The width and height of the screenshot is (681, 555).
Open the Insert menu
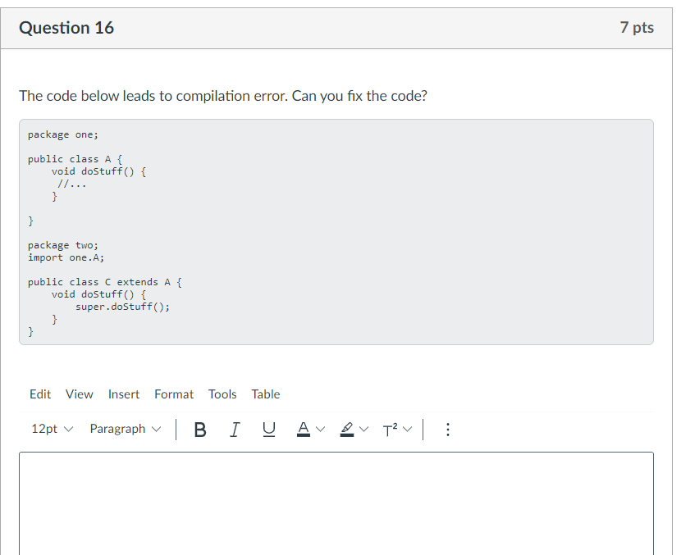coord(124,394)
